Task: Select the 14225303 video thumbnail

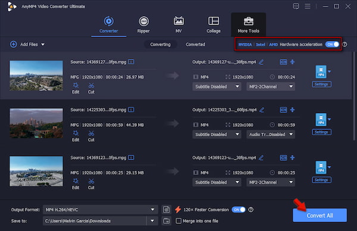Action: pyautogui.click(x=36, y=123)
